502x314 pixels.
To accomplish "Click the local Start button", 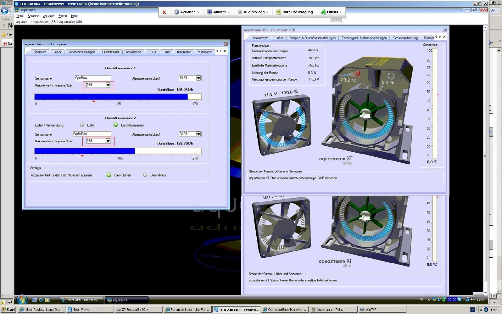I will (9, 310).
